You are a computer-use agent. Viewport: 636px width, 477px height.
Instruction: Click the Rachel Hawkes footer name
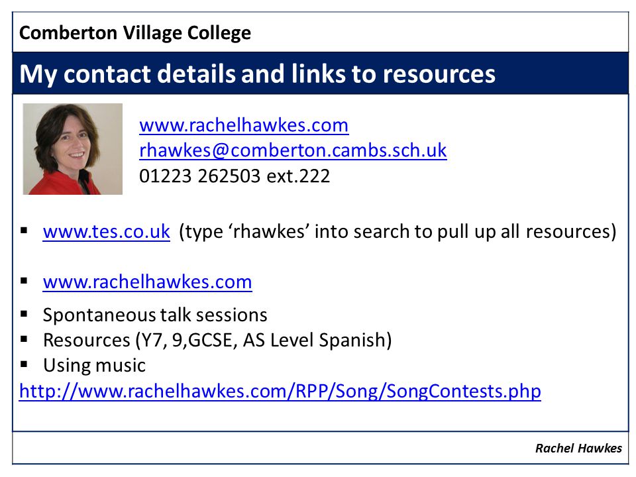578,449
